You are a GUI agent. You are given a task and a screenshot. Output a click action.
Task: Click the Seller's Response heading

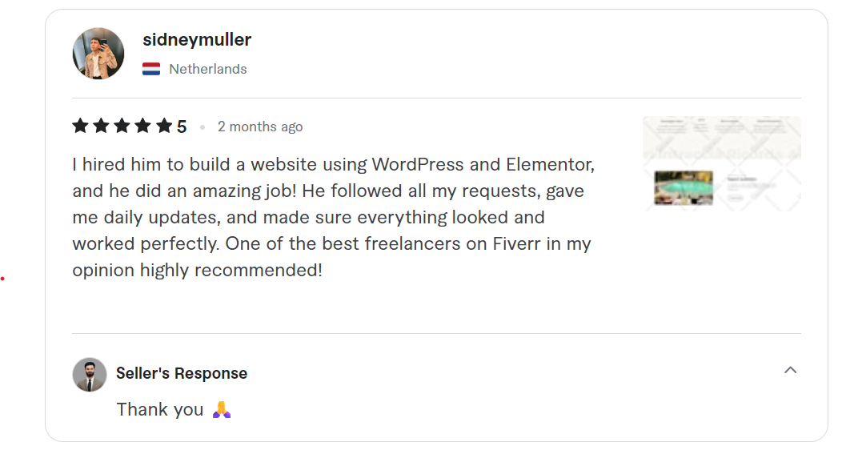pyautogui.click(x=182, y=373)
